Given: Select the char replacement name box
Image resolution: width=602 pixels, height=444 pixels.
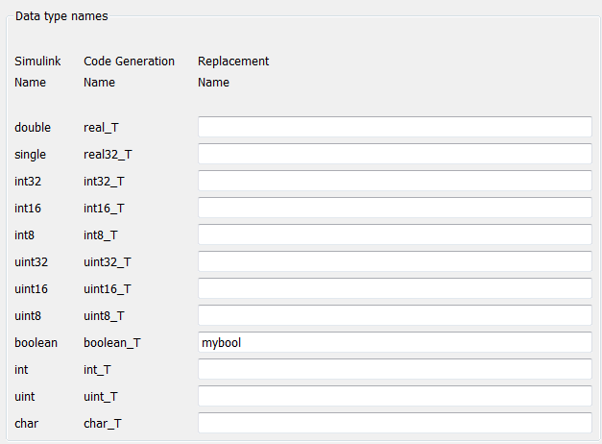Looking at the screenshot, I should click(395, 423).
